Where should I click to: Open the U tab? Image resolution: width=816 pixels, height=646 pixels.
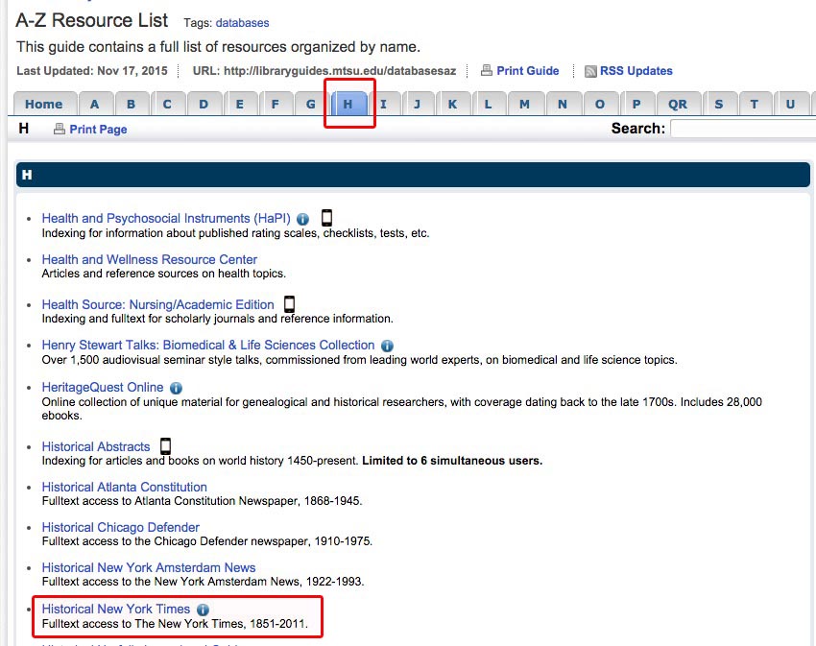(x=791, y=104)
